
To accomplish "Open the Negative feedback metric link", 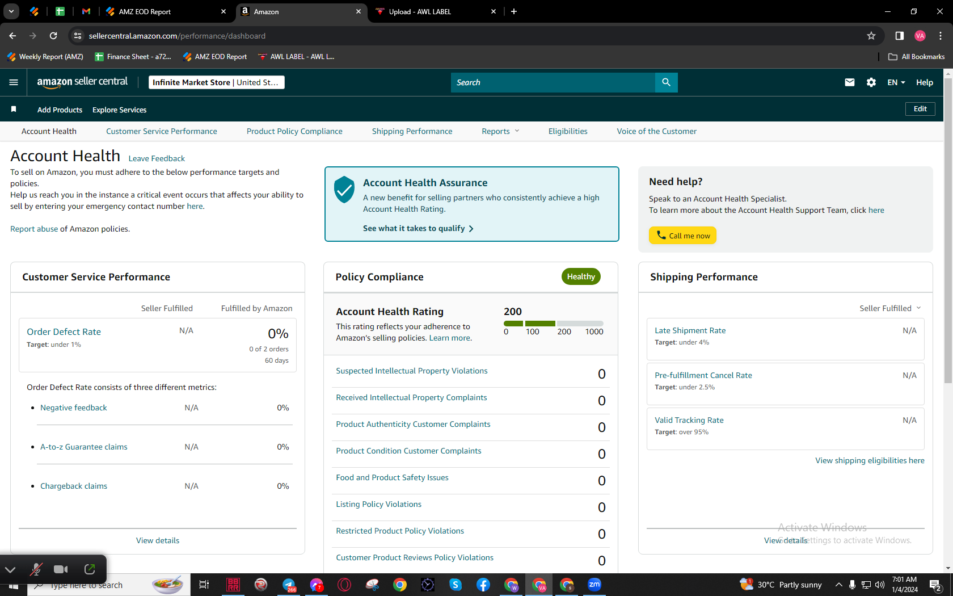I will [x=73, y=408].
